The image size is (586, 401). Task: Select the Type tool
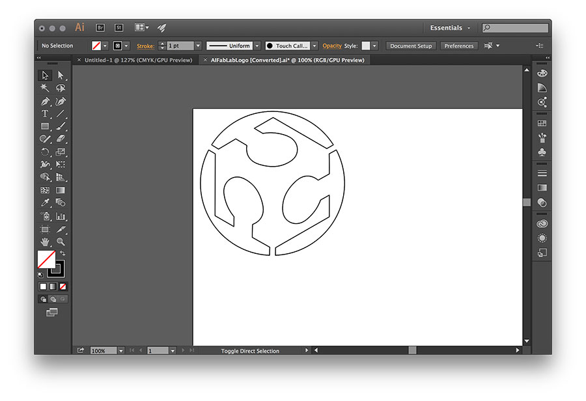click(x=45, y=114)
